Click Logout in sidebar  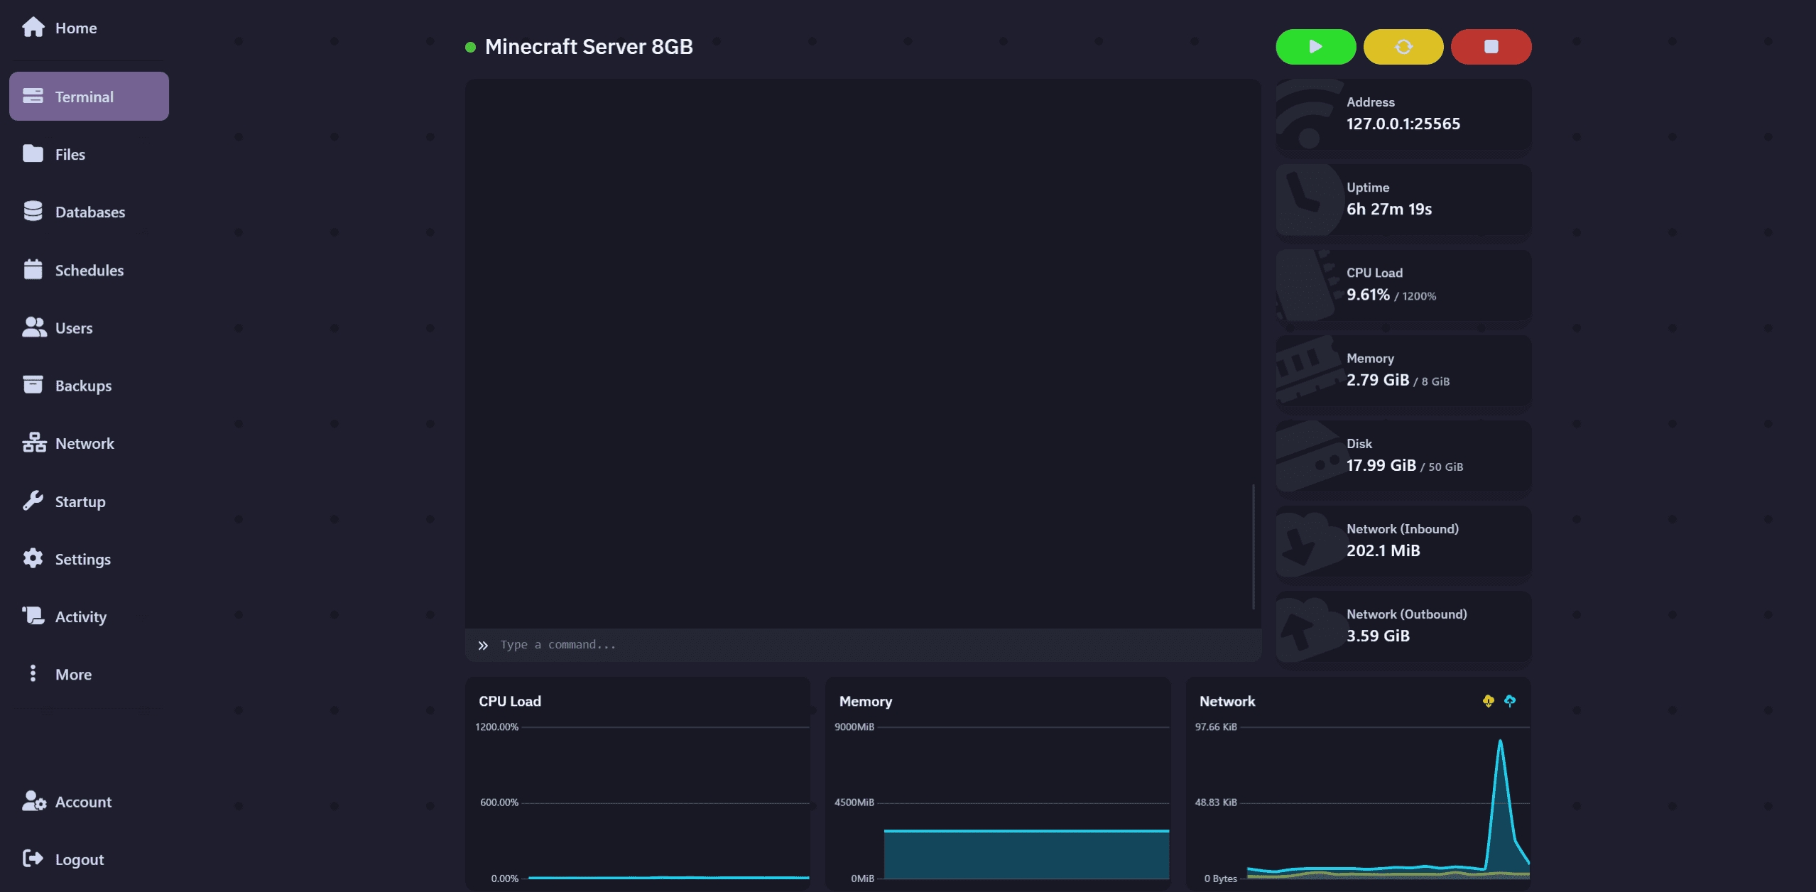coord(79,859)
